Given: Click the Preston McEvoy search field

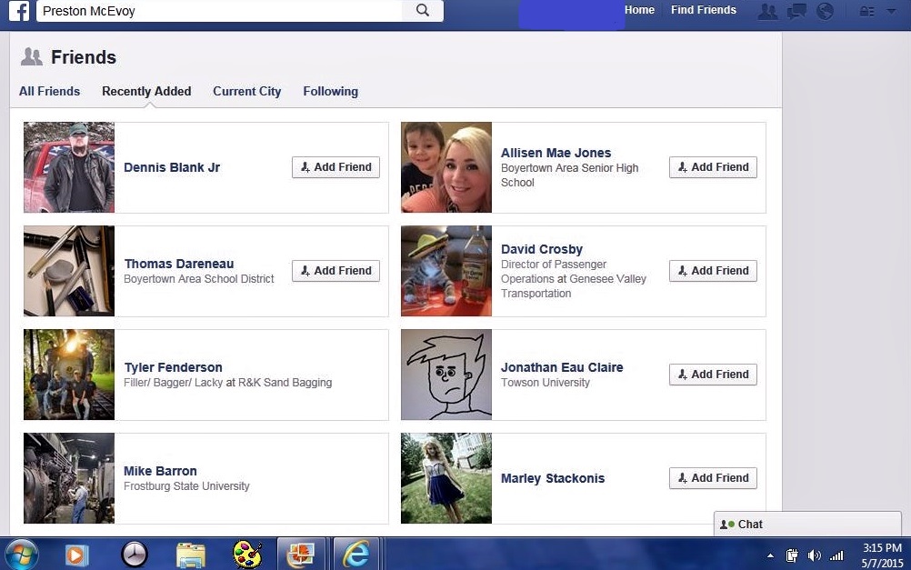Looking at the screenshot, I should [219, 11].
